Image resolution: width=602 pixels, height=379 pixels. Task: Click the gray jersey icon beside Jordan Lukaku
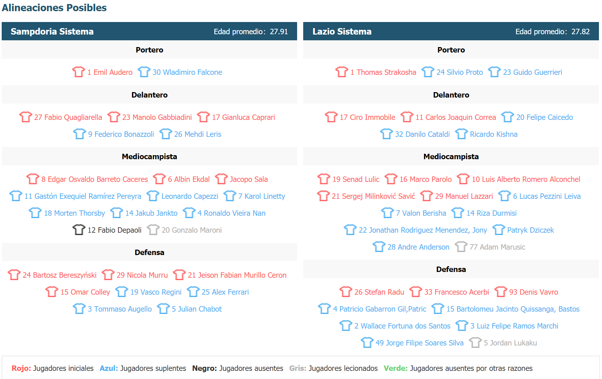coord(475,342)
